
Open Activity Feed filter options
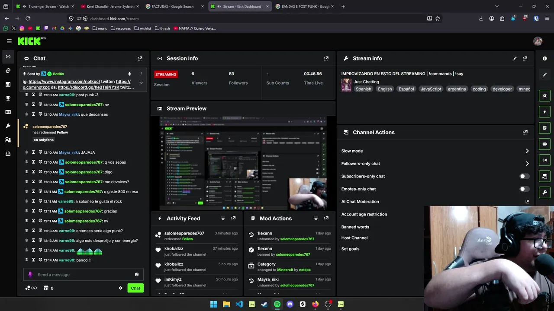[223, 219]
